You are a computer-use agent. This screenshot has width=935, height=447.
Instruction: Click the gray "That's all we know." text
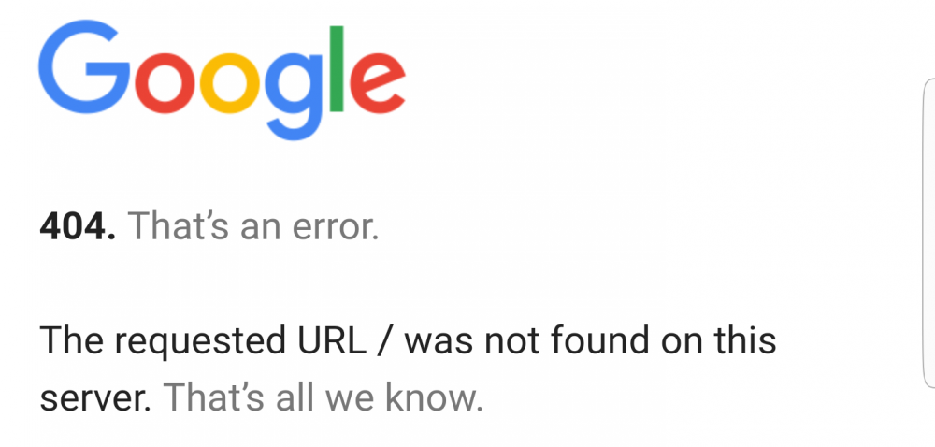click(324, 398)
